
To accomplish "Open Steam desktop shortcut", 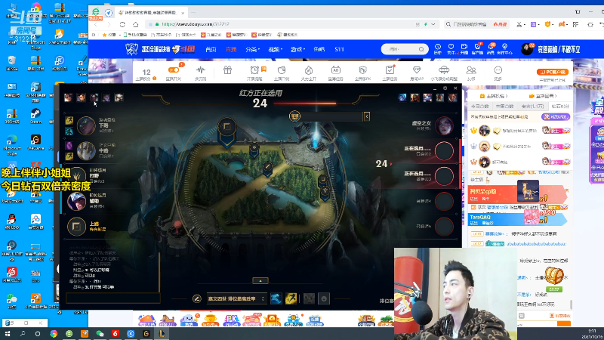I will tap(35, 116).
